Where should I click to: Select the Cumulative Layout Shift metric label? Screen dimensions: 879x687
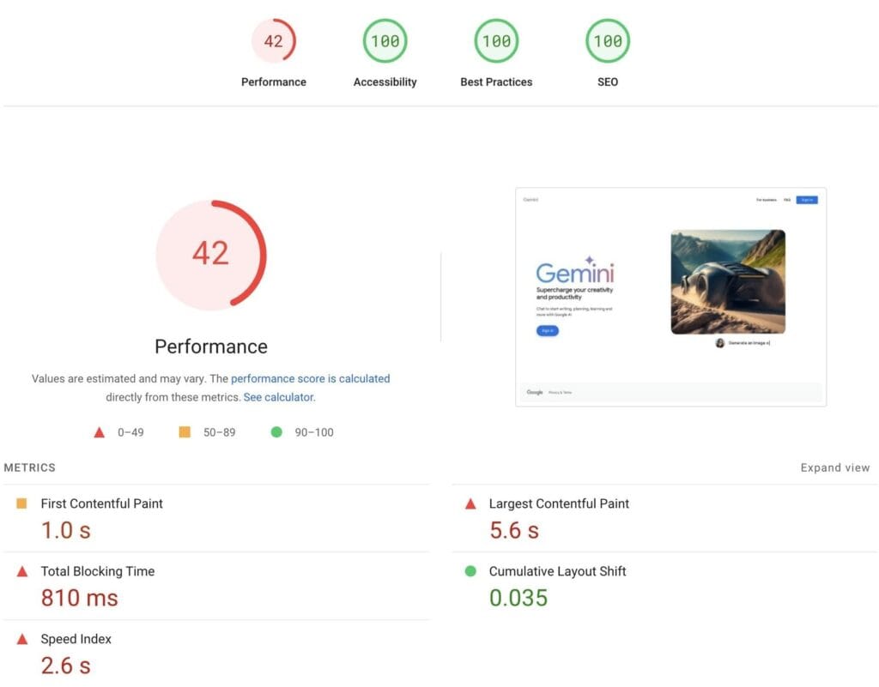click(557, 571)
